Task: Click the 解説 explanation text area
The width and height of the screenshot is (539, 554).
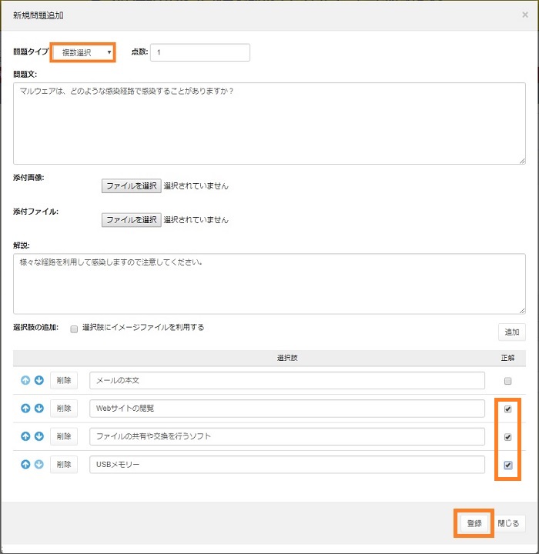Action: coord(269,283)
